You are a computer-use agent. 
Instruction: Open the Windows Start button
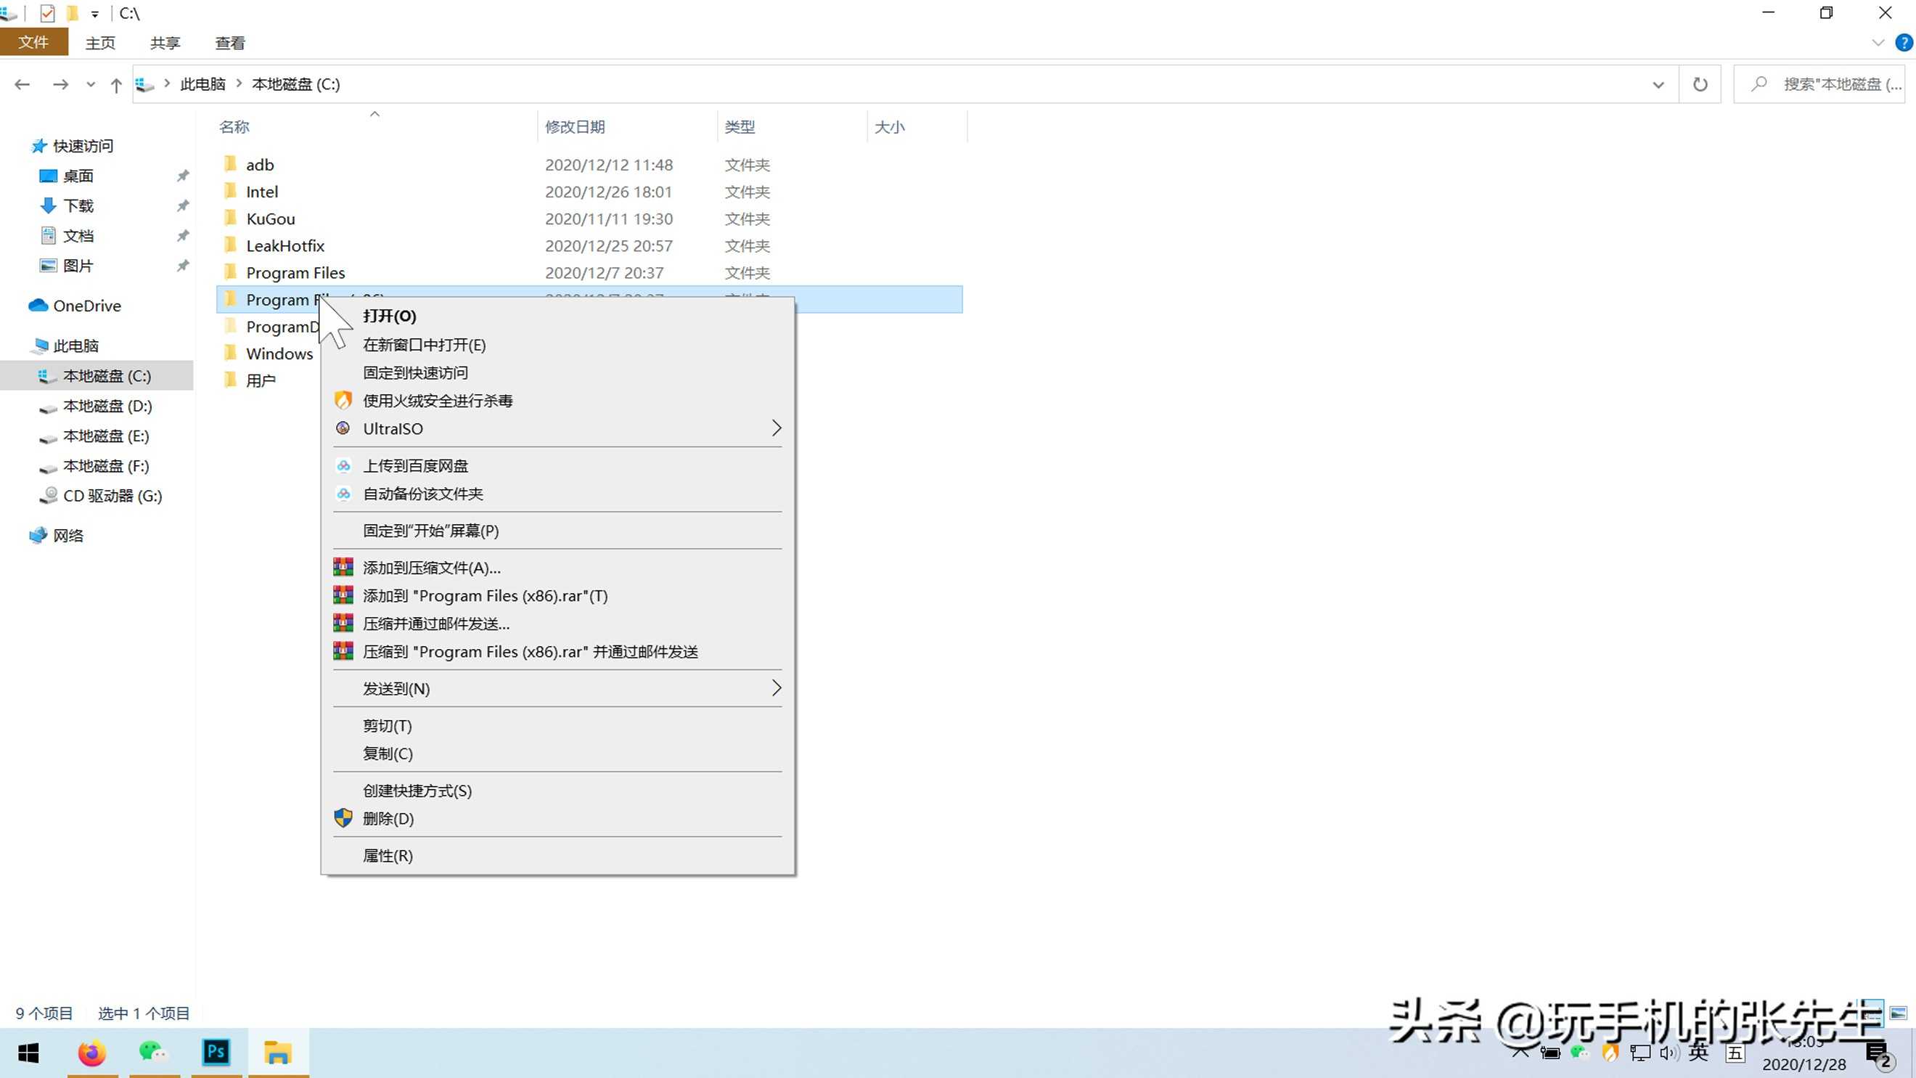coord(28,1053)
